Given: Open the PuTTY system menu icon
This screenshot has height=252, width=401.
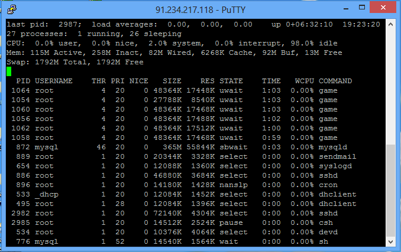Looking at the screenshot, I should (x=12, y=9).
